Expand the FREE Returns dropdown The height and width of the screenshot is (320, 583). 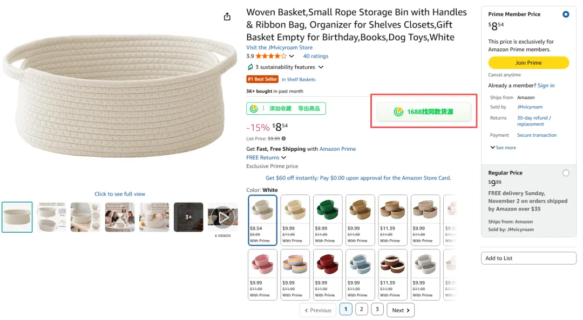[283, 157]
